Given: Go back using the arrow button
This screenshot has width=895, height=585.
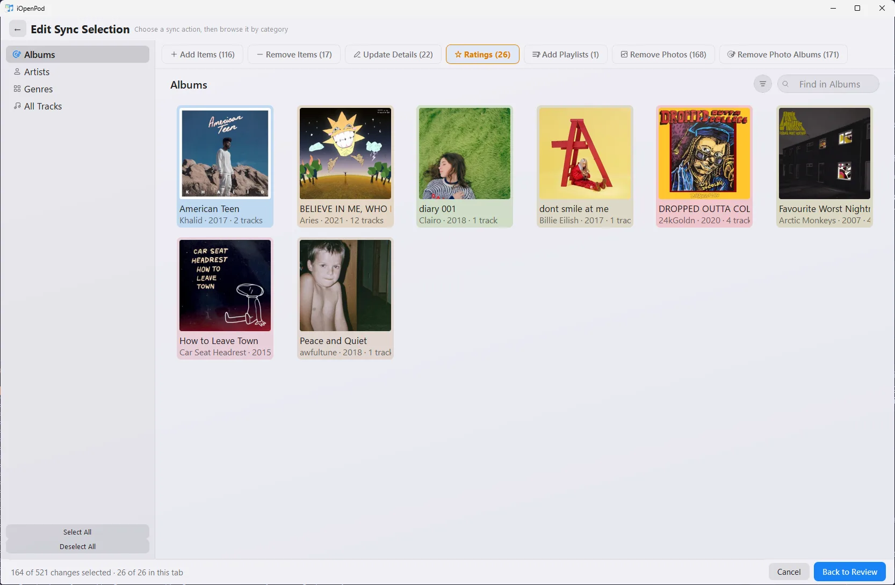Looking at the screenshot, I should pyautogui.click(x=18, y=30).
